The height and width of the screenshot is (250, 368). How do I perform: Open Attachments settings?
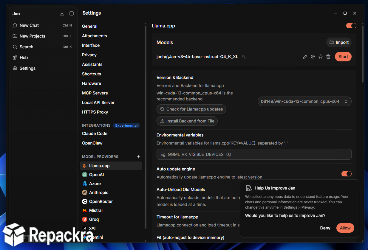click(94, 36)
